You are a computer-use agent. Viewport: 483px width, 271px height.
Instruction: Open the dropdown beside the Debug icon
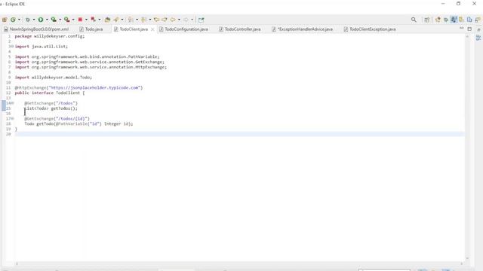[x=34, y=20]
